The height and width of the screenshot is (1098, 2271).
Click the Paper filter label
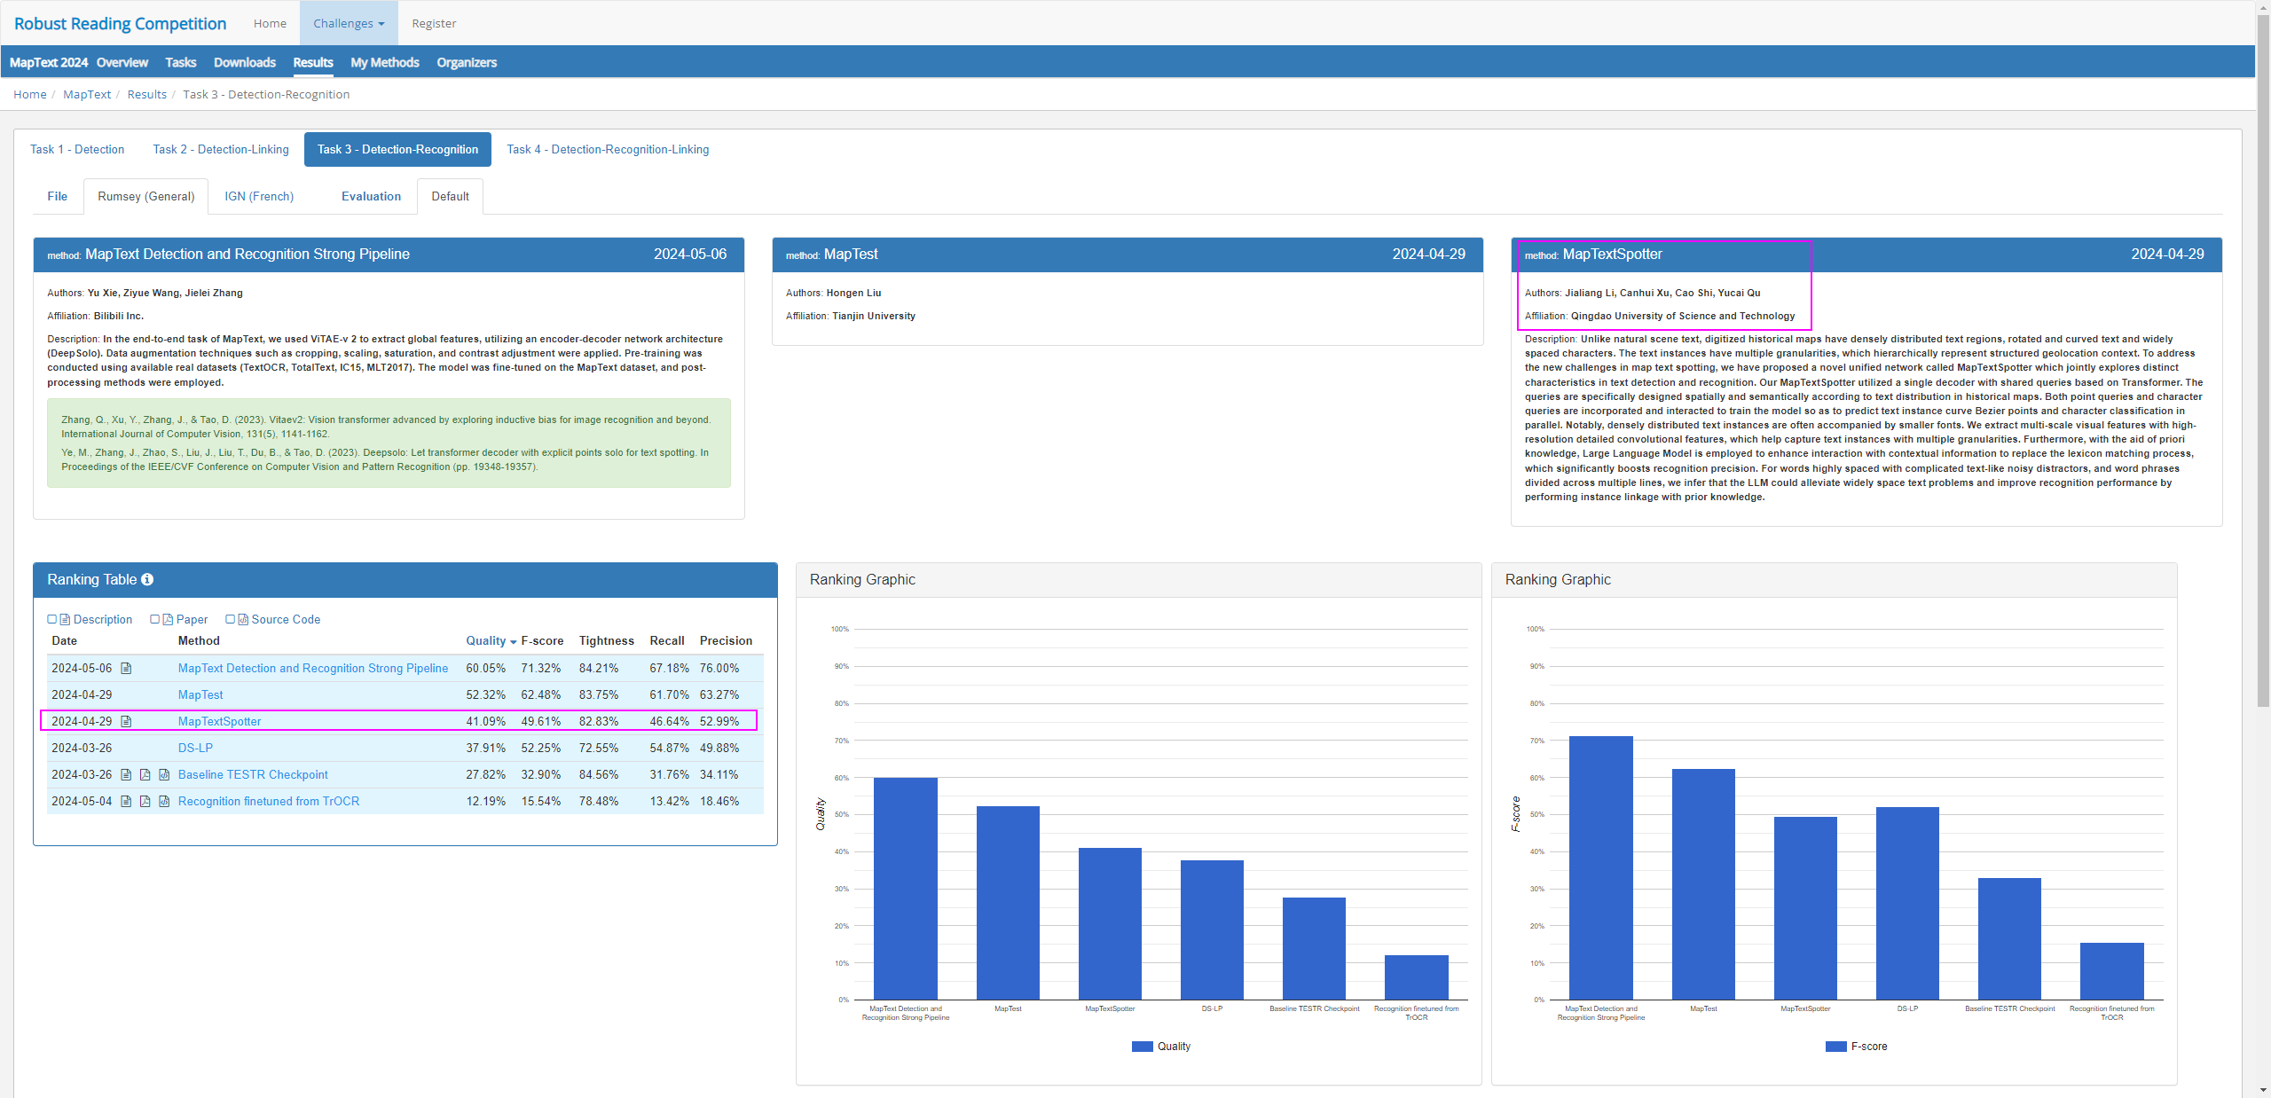[x=192, y=620]
